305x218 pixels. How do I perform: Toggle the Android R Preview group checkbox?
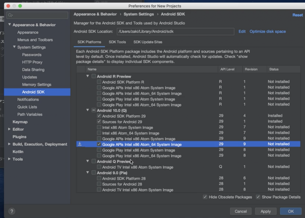pyautogui.click(x=94, y=76)
